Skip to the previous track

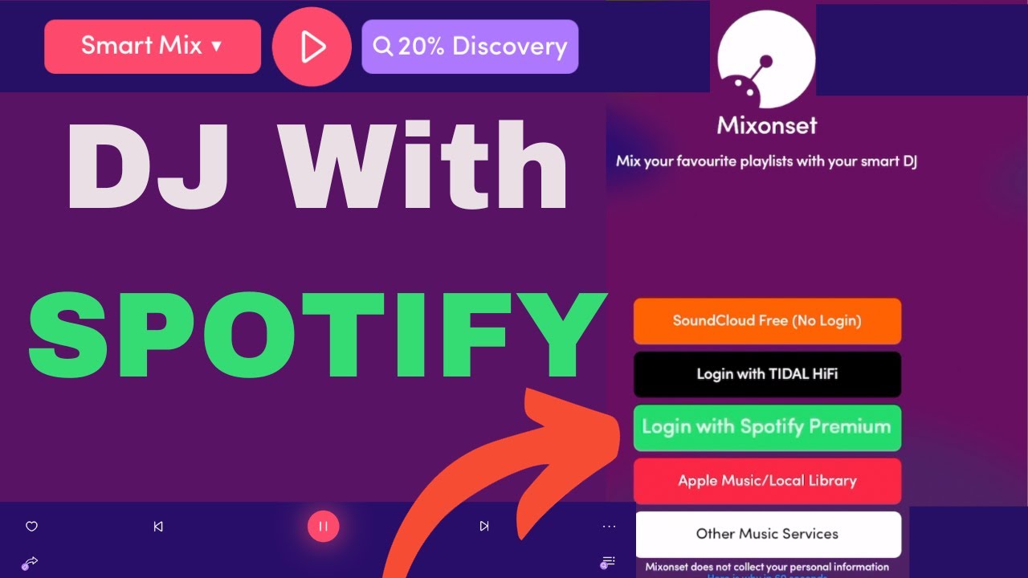tap(158, 527)
